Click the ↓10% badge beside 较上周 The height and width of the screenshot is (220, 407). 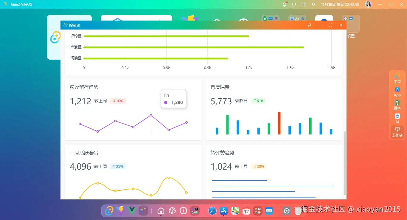118,101
